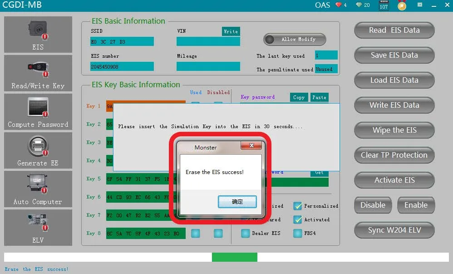The height and width of the screenshot is (274, 453).
Task: Toggle the Personalized checkbox
Action: (298, 206)
